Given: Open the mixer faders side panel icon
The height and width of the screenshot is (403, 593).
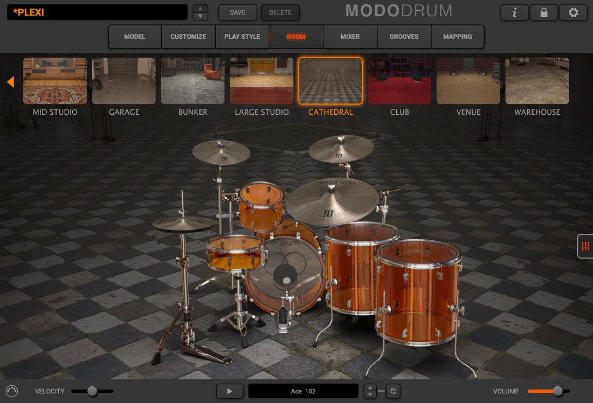Looking at the screenshot, I should point(585,246).
